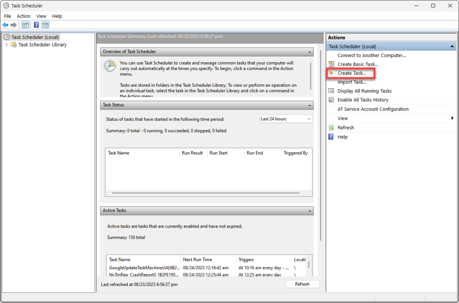Click the blue question mark Help toolbar icon

click(36, 25)
